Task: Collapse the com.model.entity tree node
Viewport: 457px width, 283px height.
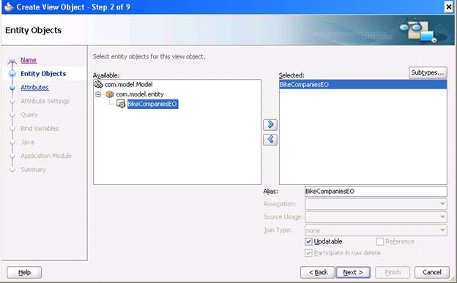Action: tap(98, 94)
